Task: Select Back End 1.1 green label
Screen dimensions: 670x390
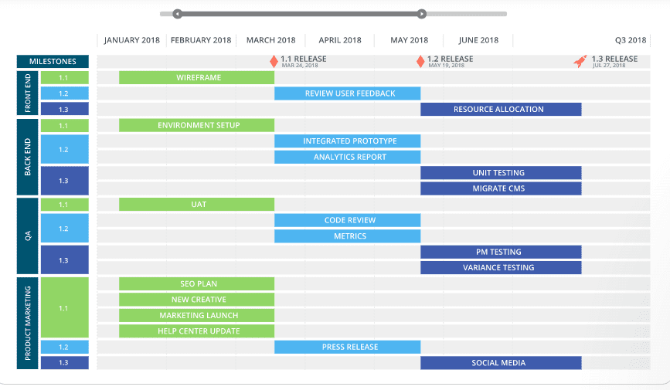Action: [x=64, y=126]
